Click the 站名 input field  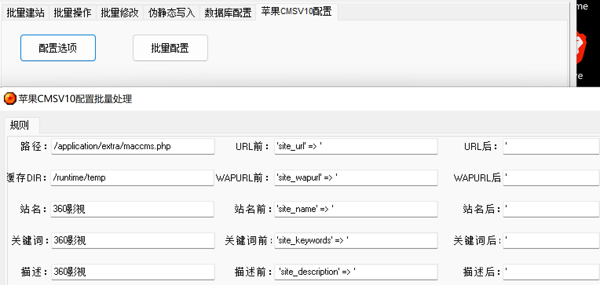[132, 209]
